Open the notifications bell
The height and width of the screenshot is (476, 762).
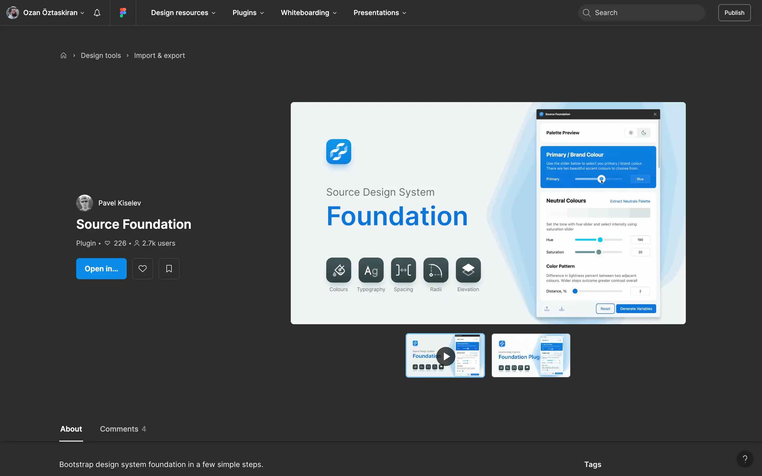click(x=97, y=13)
